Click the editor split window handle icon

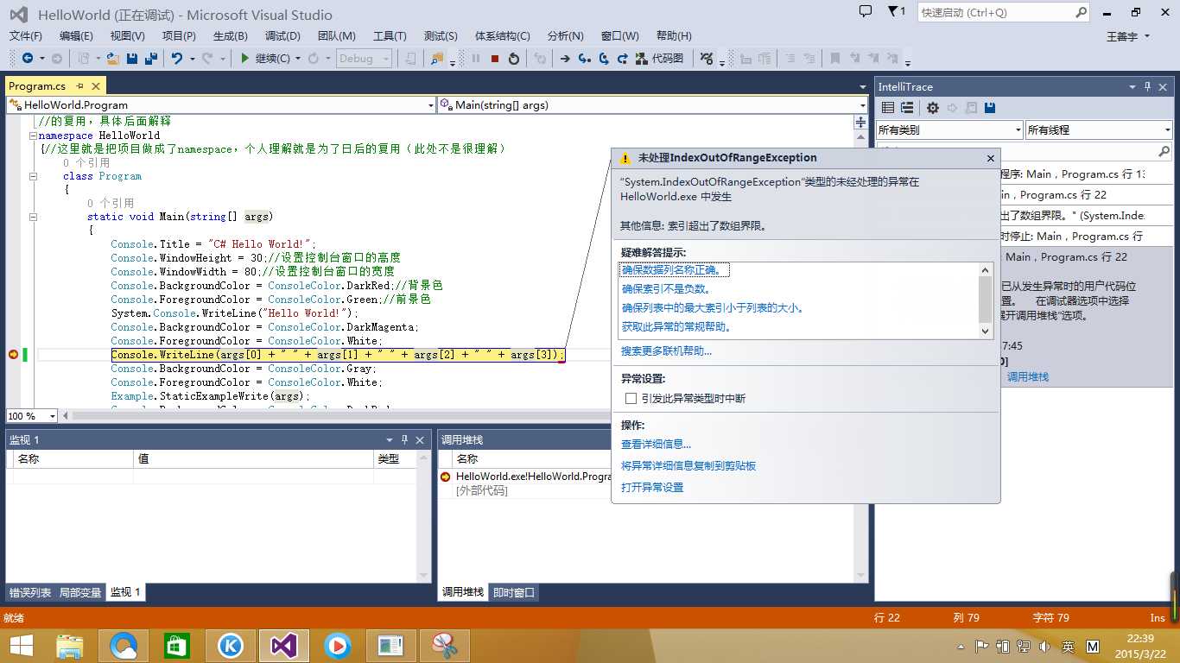pyautogui.click(x=860, y=123)
